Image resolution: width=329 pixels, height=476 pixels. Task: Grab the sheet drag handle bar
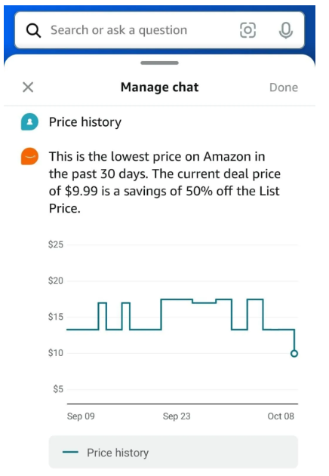point(159,63)
